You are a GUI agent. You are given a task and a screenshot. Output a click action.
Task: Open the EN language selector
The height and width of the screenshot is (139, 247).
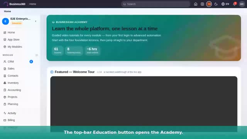click(225, 4)
